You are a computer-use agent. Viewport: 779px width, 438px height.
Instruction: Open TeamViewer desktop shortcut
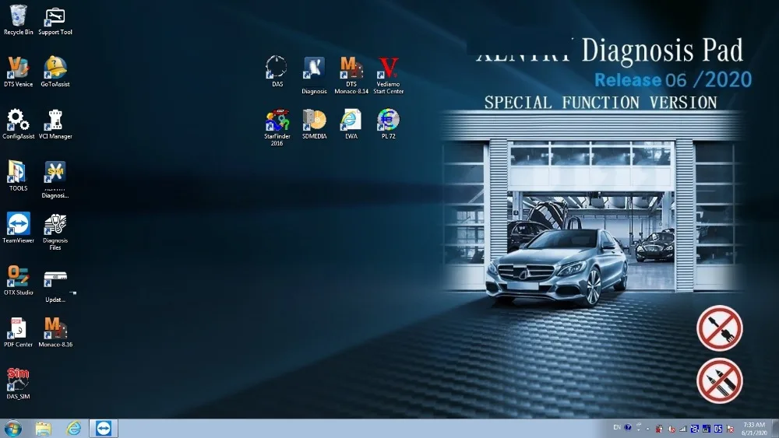pos(19,228)
